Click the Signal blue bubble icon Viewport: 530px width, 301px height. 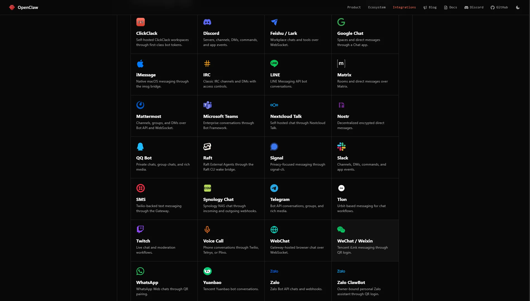pos(274,147)
